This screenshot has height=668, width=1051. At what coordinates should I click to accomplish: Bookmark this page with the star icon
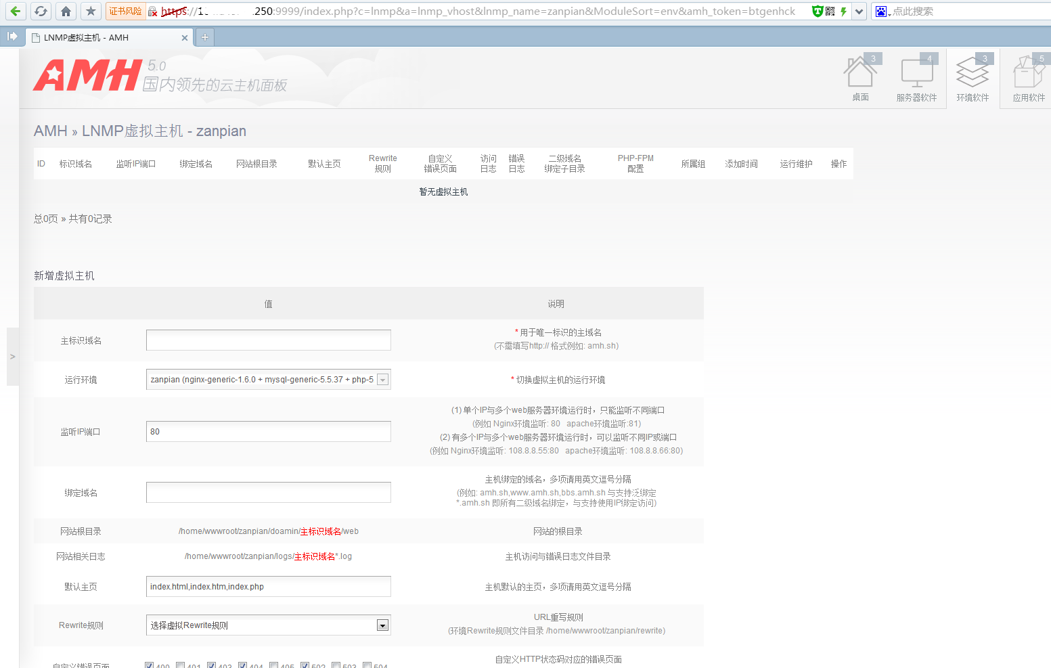(x=91, y=11)
